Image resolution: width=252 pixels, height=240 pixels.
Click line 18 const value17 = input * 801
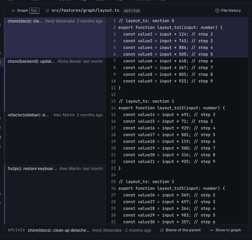(169, 135)
